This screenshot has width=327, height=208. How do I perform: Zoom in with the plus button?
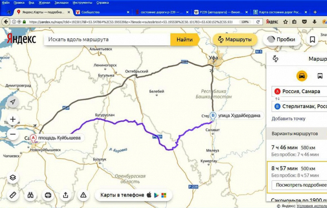coord(13,119)
